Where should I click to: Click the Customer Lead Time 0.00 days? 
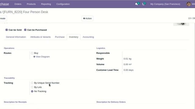coord(129,70)
